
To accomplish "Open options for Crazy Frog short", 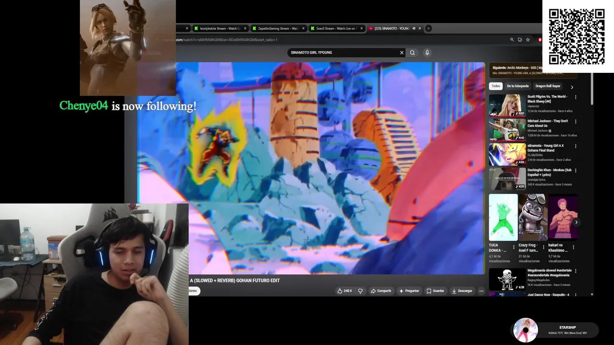I will tap(543, 247).
